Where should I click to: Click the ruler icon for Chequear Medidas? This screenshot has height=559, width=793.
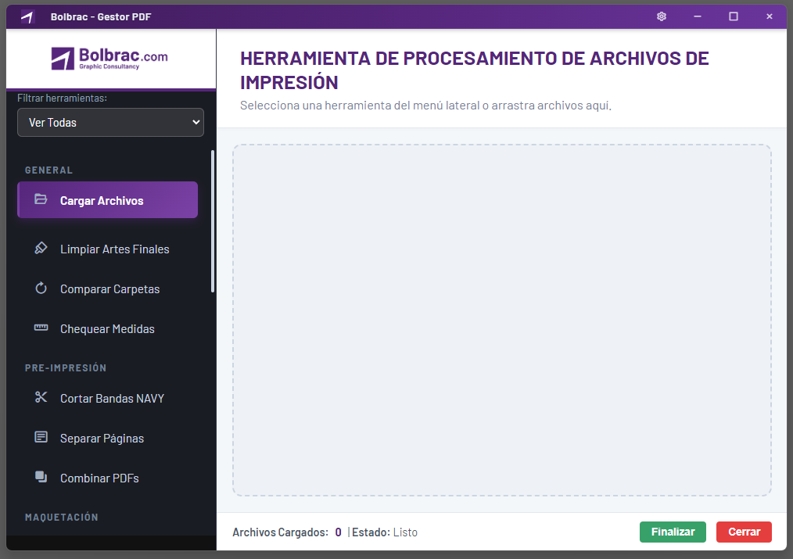point(41,328)
